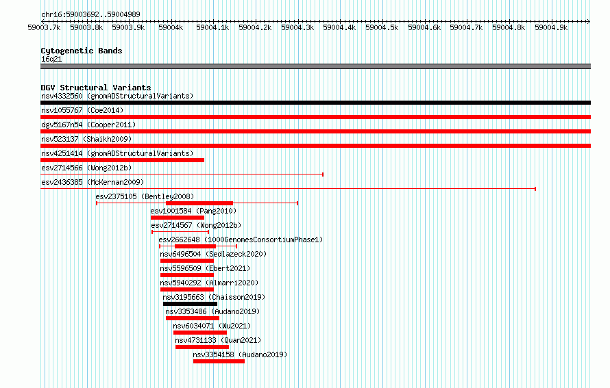Open nsv5596509 (Ebert2021) variant label
610x388 pixels.
click(x=205, y=268)
